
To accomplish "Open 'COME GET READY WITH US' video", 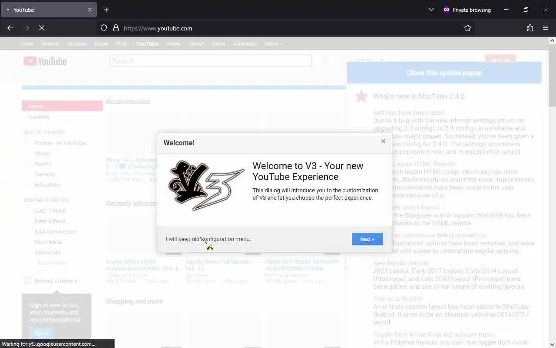I will tap(301, 265).
